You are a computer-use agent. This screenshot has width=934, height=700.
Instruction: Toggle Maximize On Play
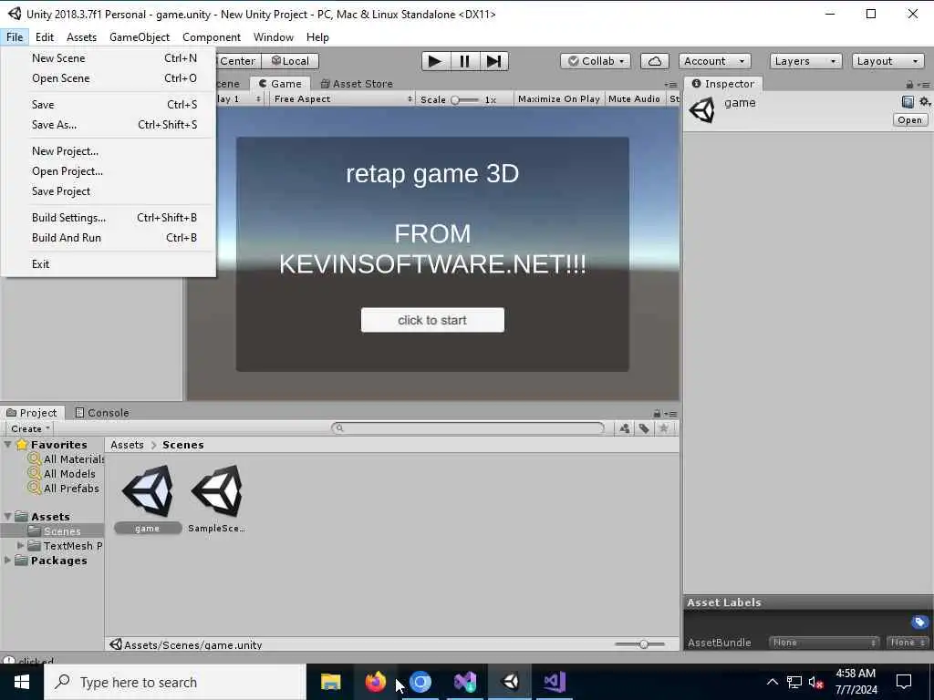click(559, 98)
